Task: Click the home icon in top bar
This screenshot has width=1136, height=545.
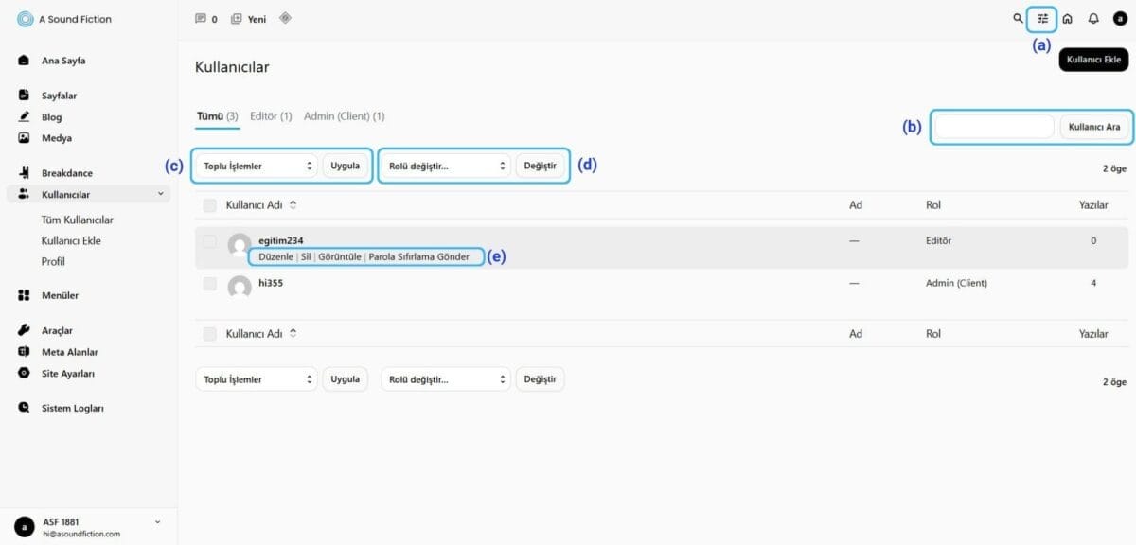Action: pyautogui.click(x=1068, y=18)
